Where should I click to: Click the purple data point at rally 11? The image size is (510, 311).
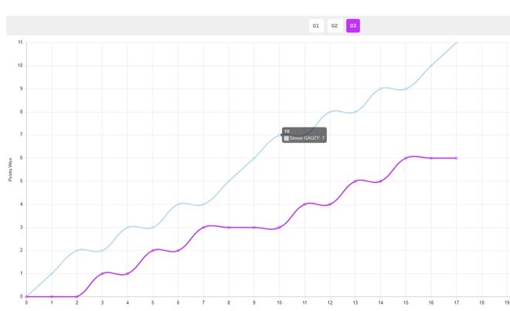click(x=304, y=204)
